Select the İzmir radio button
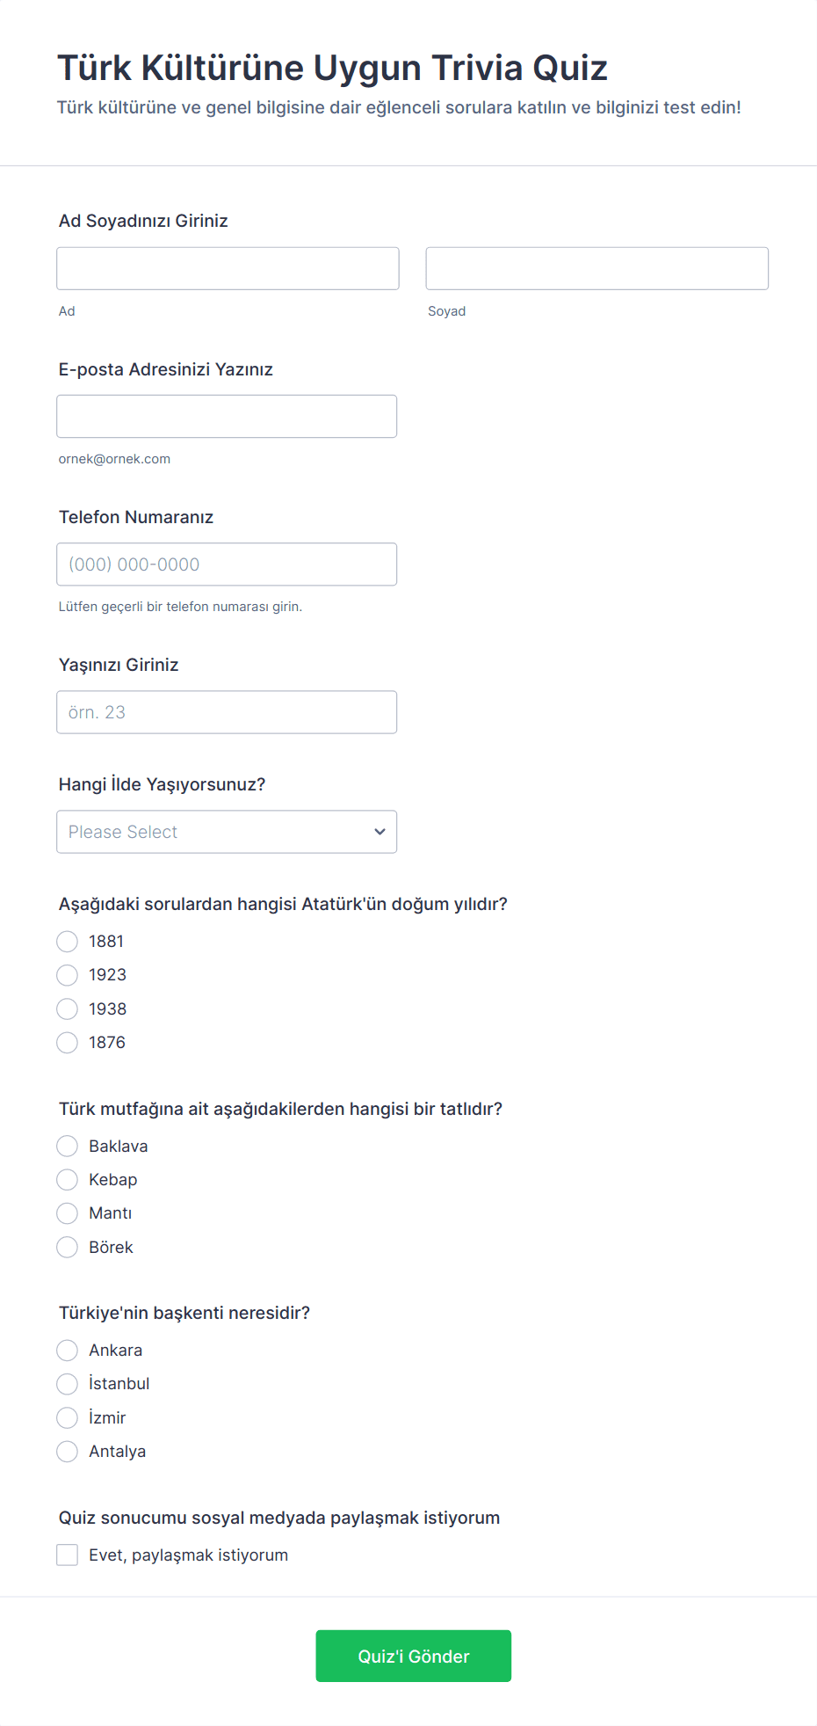Screen dimensions: 817x1726 click(68, 1417)
